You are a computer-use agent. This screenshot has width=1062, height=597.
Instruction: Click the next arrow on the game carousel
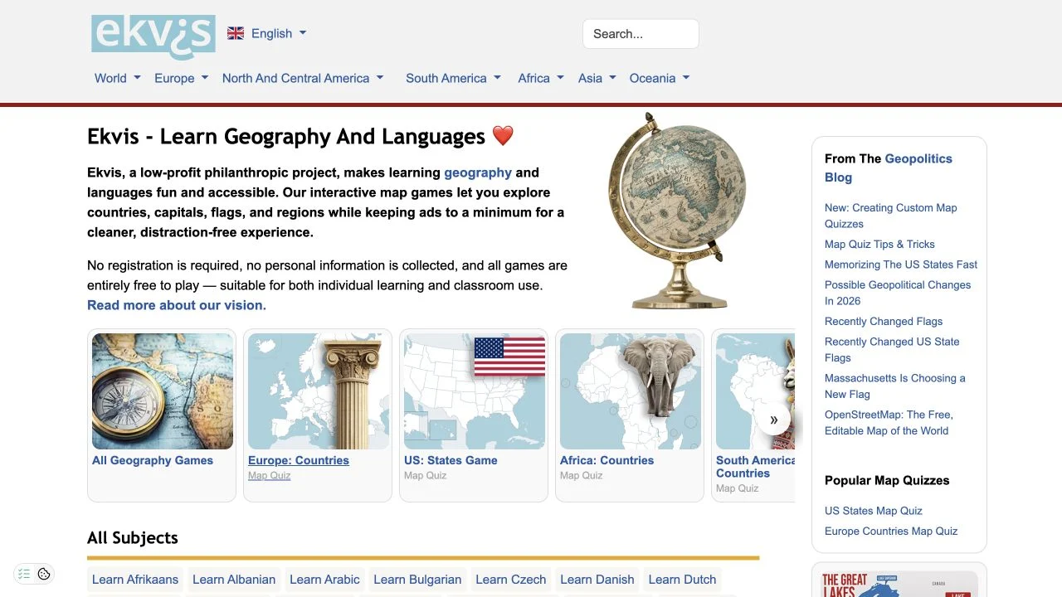773,420
